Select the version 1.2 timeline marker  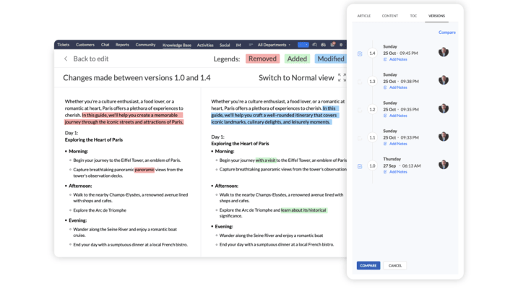(x=372, y=109)
